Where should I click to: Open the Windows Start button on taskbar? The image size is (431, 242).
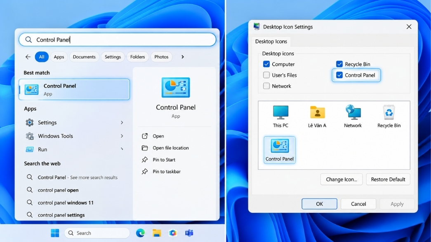pyautogui.click(x=55, y=233)
